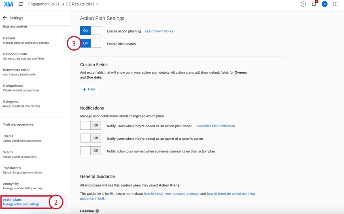Enable notification for added action plan owners
The image size is (344, 214).
(x=90, y=126)
